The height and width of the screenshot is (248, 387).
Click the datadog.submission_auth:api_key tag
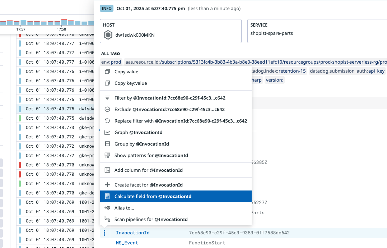(347, 71)
